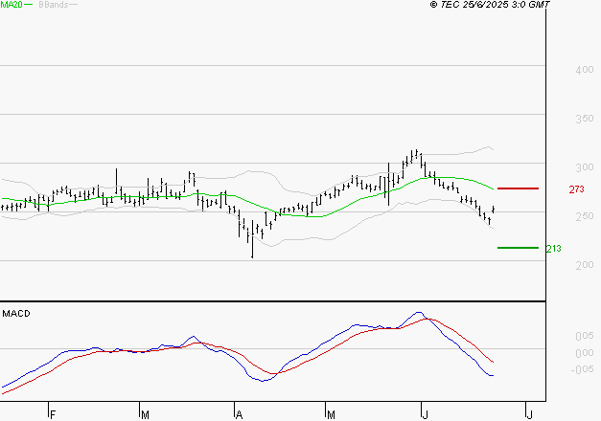Select the A (April) month label

238,414
